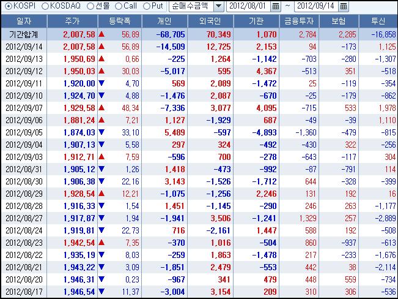
Task: Click the period total 기관 value 1,070
Action: pos(267,34)
